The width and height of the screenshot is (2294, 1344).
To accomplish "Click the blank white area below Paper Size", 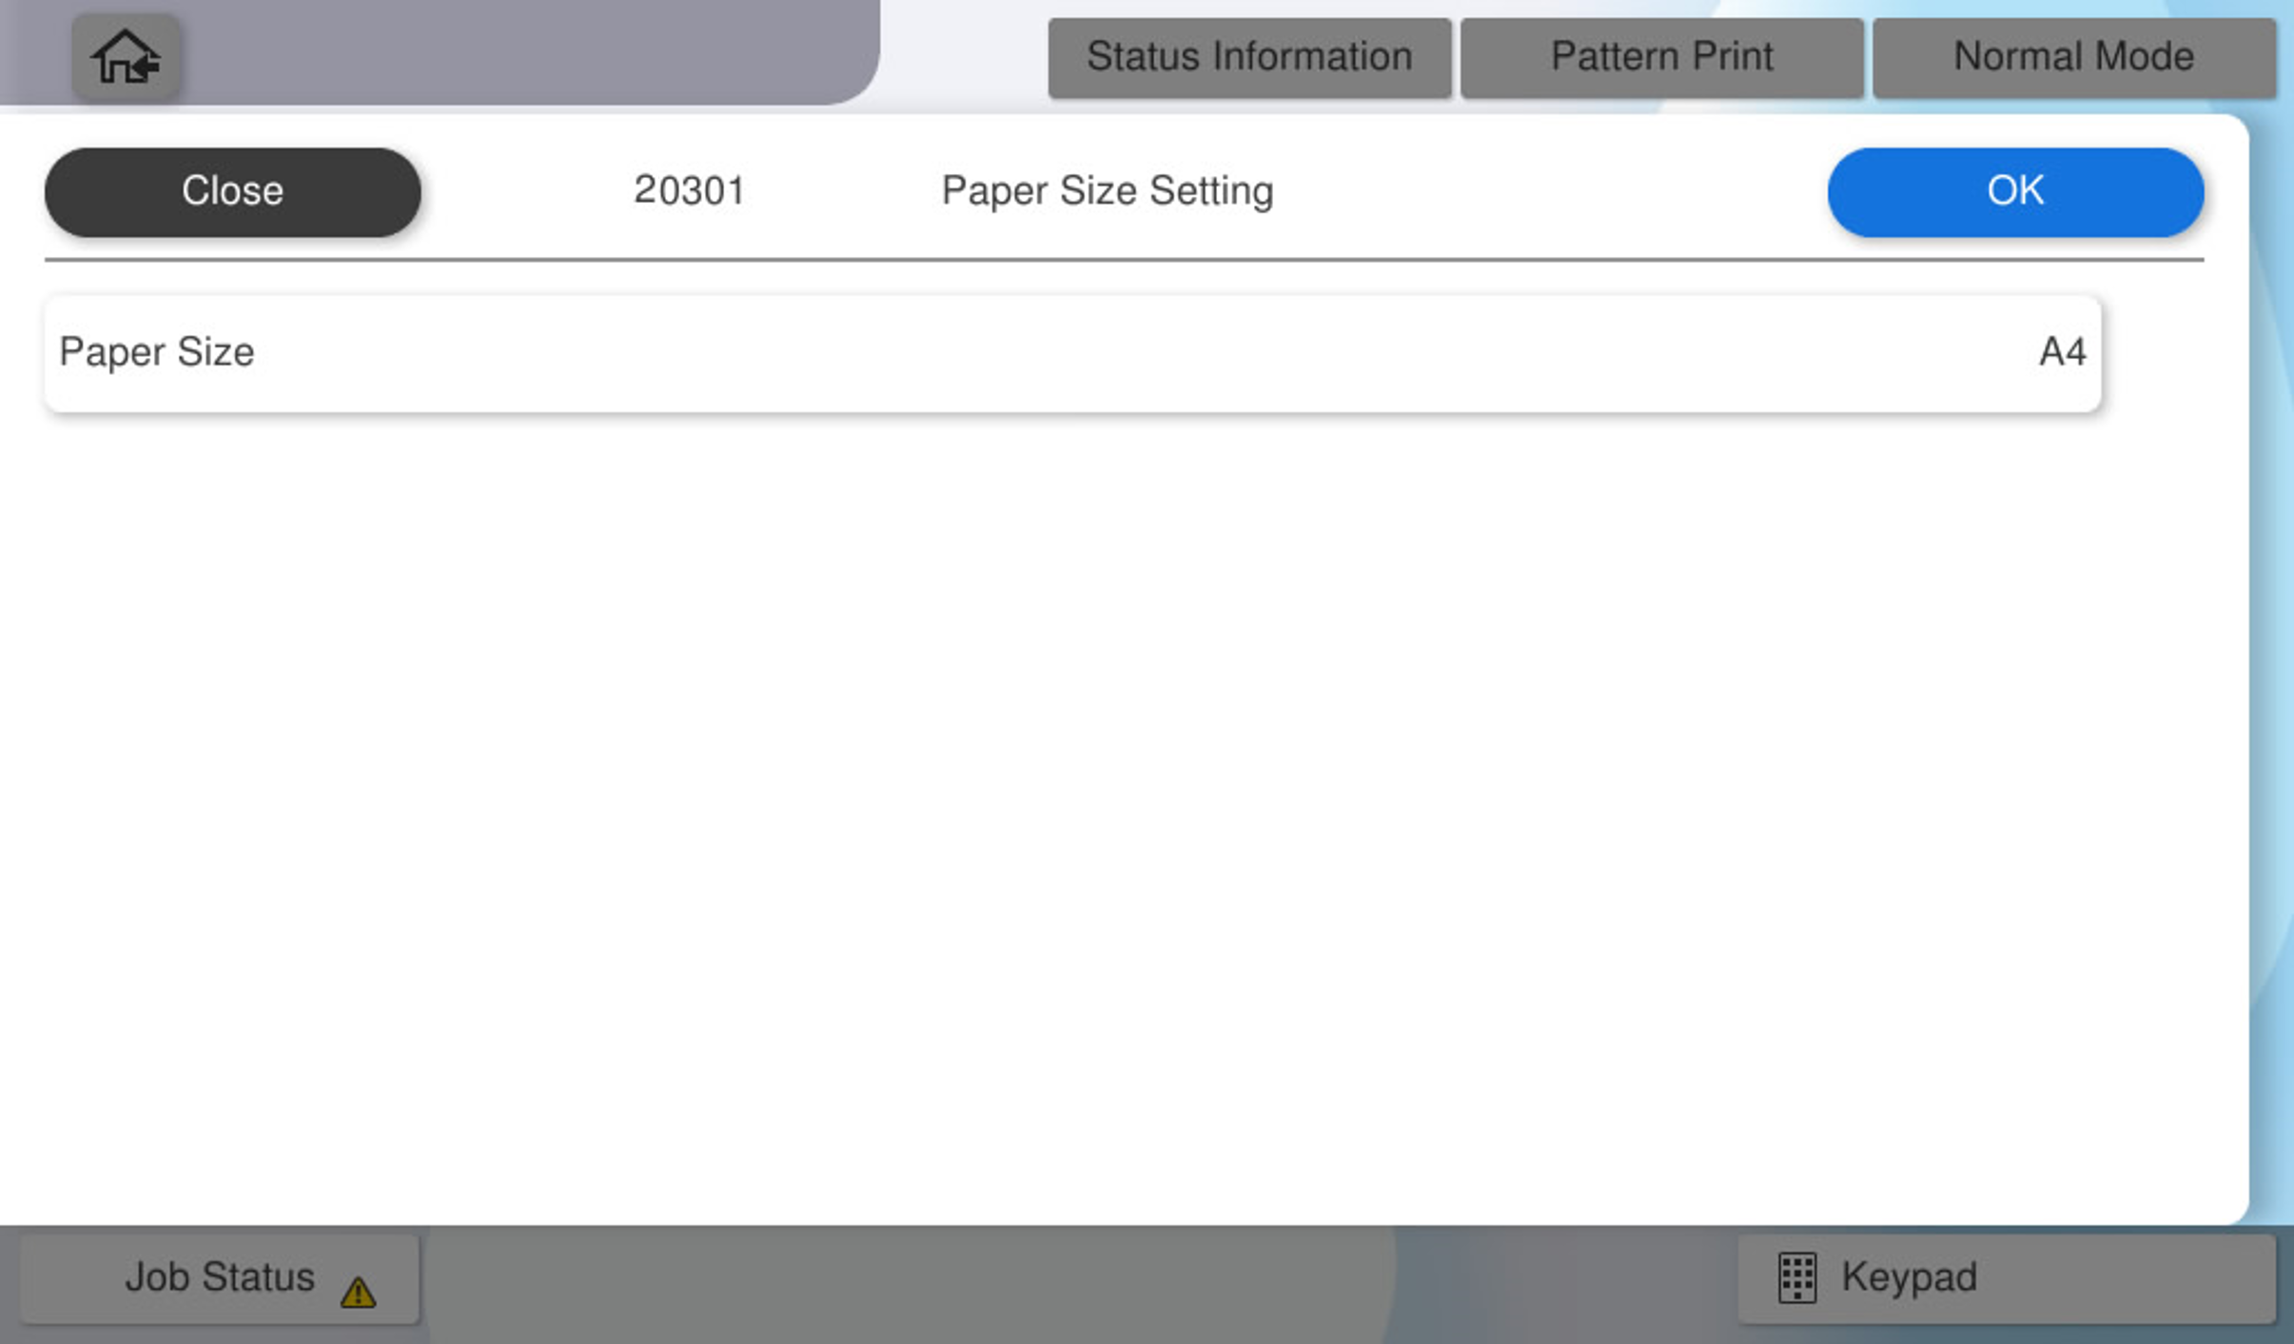I will 1123,809.
